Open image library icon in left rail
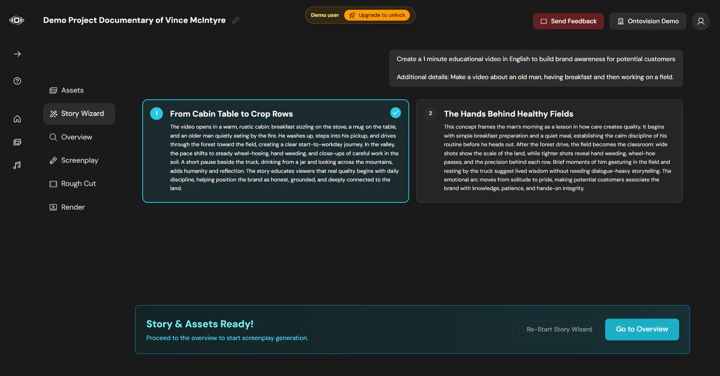The height and width of the screenshot is (376, 720). (x=17, y=142)
